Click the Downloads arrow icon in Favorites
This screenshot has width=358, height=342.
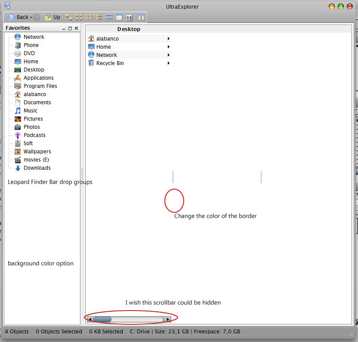(x=18, y=168)
